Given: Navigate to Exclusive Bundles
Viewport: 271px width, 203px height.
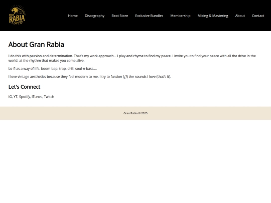Looking at the screenshot, I should click(x=149, y=16).
